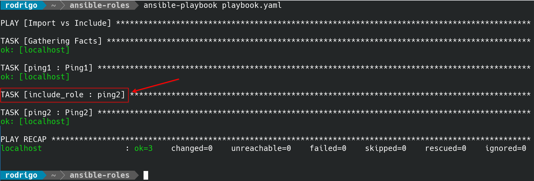
Task: Click the TASK [Gathering Facts] line
Action: pos(51,41)
